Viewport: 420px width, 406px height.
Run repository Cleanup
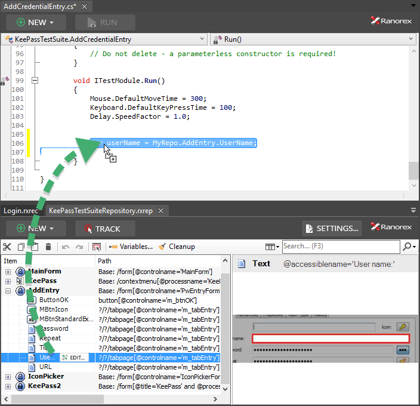point(177,247)
